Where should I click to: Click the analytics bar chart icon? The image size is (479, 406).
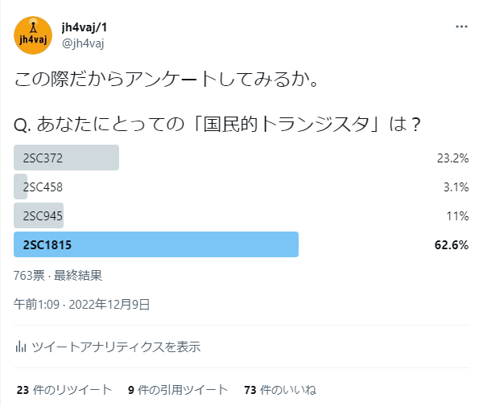(21, 347)
